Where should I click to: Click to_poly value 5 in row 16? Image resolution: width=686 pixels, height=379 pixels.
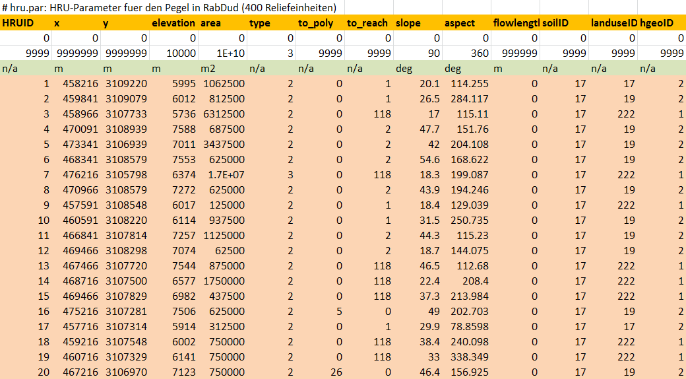[x=321, y=312]
